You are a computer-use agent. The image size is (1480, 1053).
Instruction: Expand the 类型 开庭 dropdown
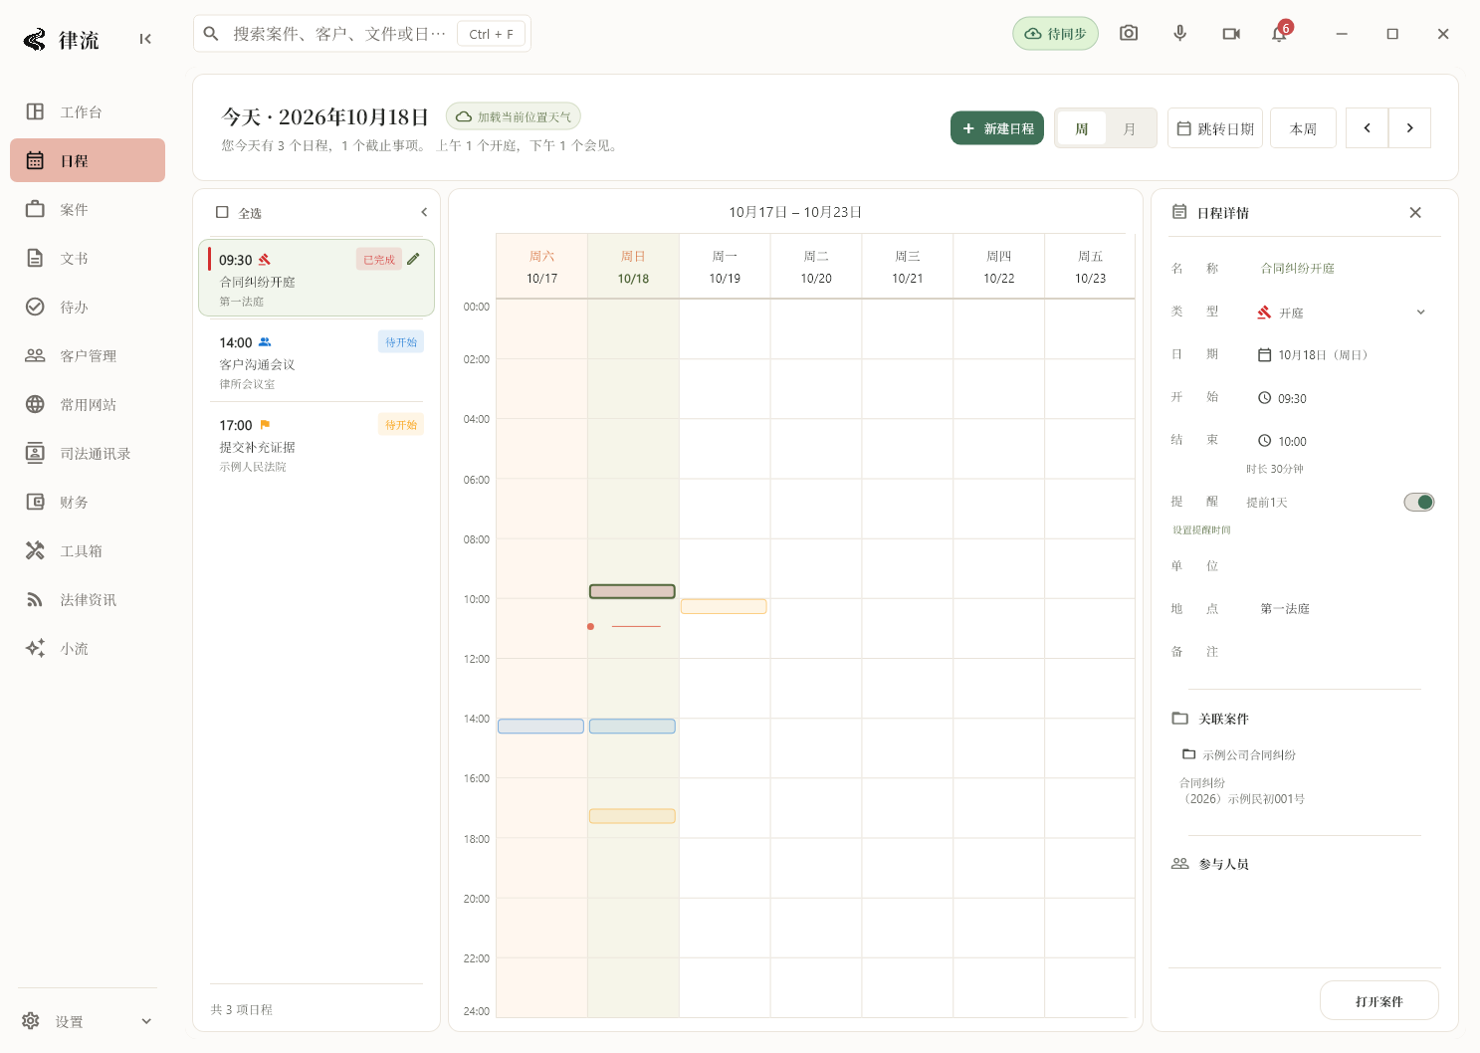click(x=1341, y=313)
